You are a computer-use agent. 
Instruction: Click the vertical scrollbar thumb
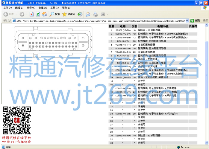(207, 75)
